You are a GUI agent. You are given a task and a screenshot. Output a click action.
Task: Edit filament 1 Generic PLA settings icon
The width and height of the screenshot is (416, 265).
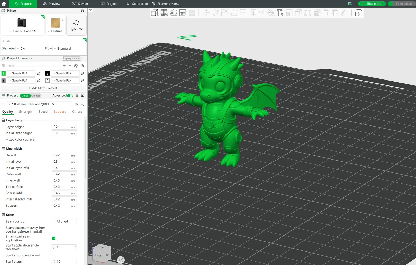(38, 73)
